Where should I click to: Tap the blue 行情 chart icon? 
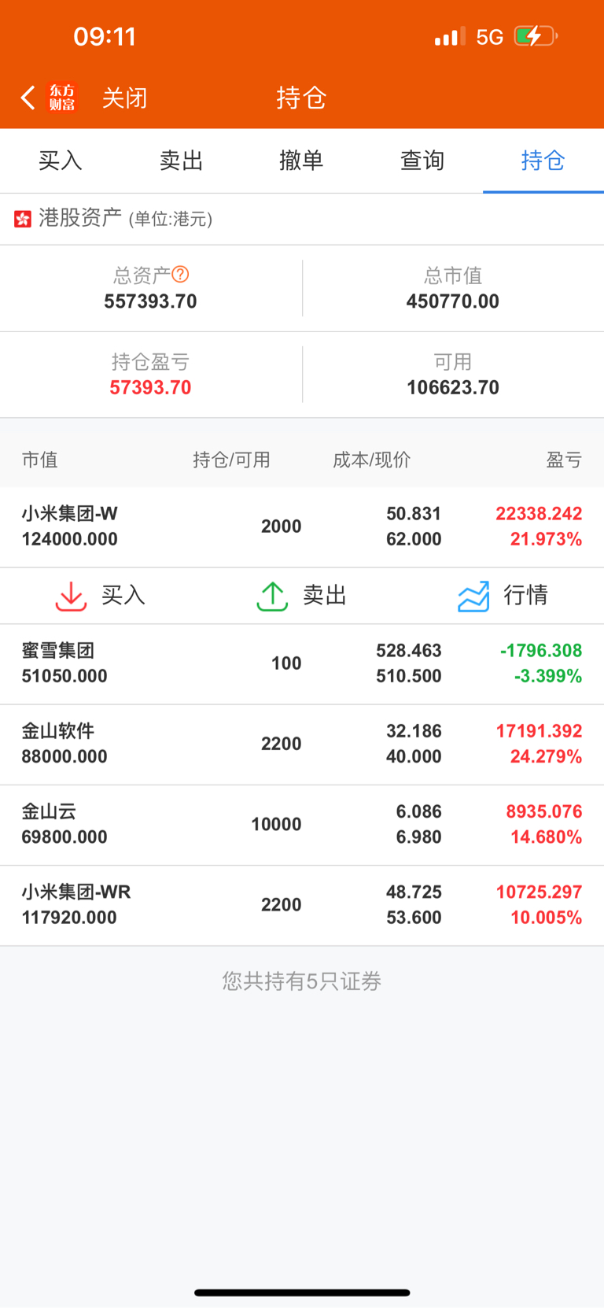click(473, 596)
